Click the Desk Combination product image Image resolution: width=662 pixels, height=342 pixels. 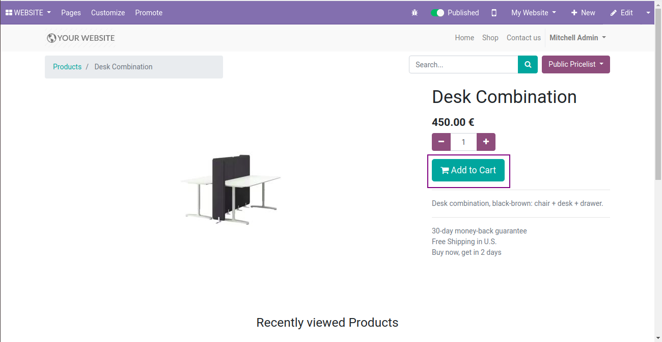click(x=231, y=189)
